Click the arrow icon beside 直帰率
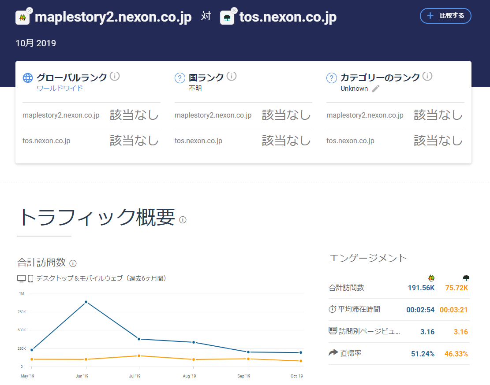 [333, 352]
